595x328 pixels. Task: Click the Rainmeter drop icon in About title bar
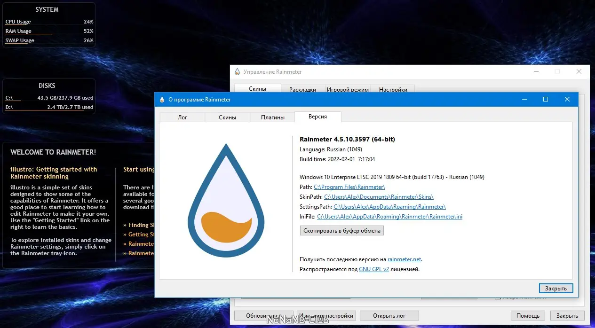click(162, 100)
